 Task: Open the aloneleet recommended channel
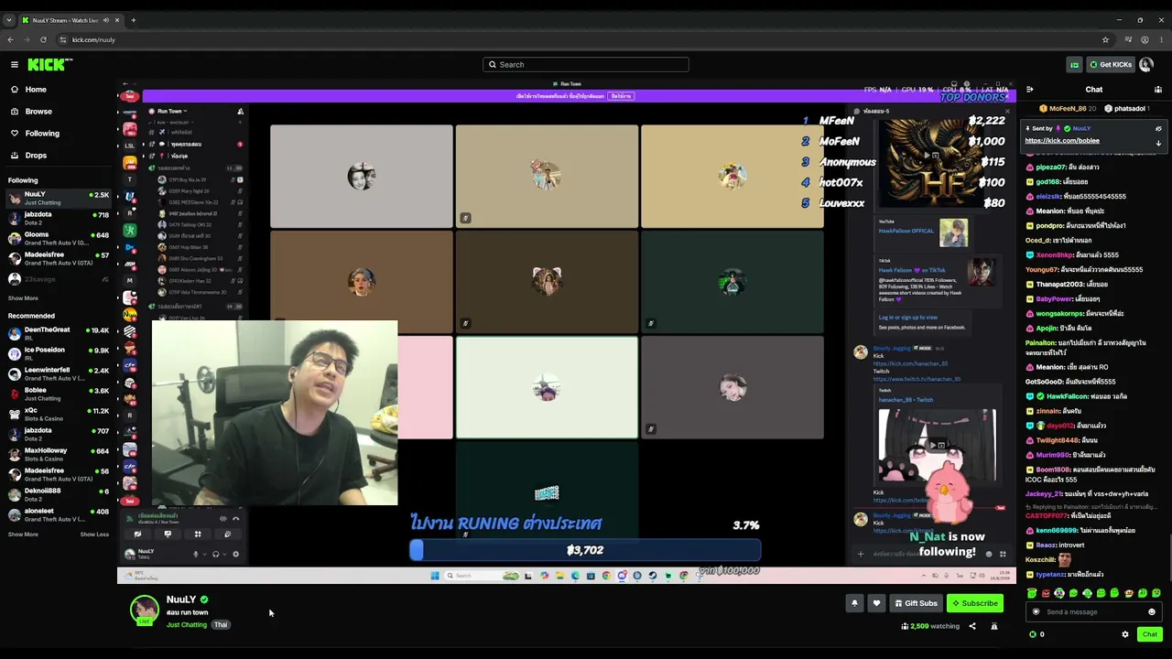(58, 514)
